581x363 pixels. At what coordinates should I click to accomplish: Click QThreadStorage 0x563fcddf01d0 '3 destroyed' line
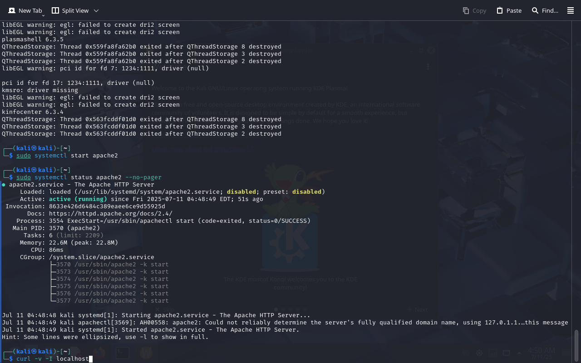[142, 127]
